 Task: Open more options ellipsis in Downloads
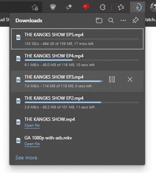(123, 20)
